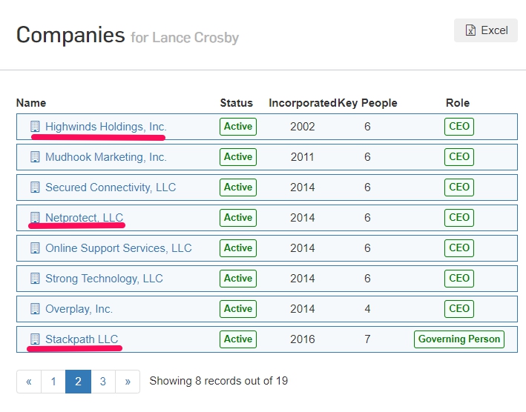Click the Active badge for Online Support Services
This screenshot has width=526, height=412.
238,248
